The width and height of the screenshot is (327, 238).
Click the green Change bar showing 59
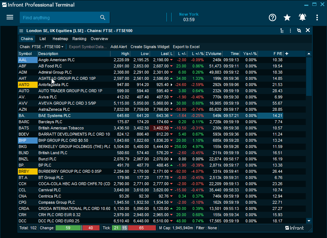tap(68, 228)
